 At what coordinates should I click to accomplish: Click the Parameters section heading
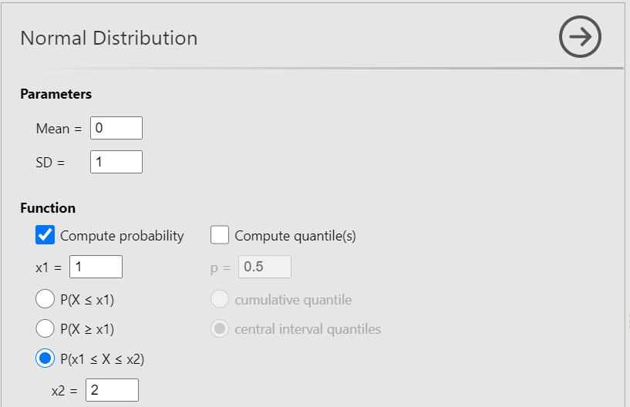(56, 94)
